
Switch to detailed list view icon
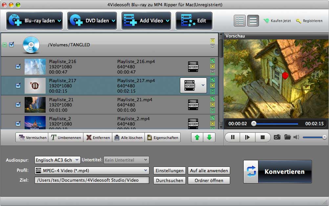(x=240, y=21)
